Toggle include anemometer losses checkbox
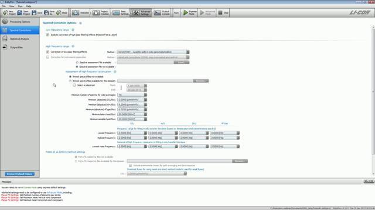This screenshot has width=375, height=210. pos(130,165)
